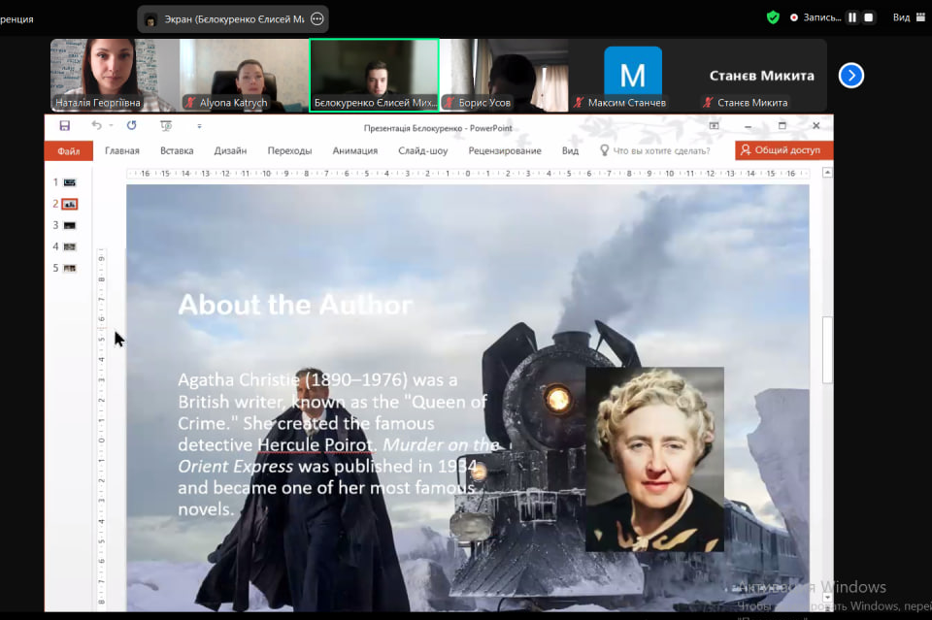
Task: Select the Анимация ribbon tab
Action: (x=355, y=150)
